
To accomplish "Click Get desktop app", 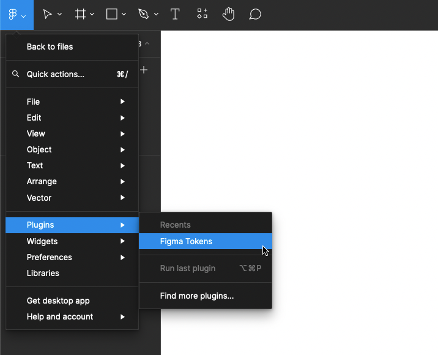I will tap(72, 301).
